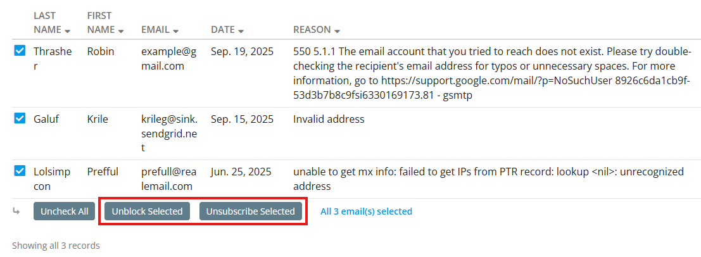Click Unblock Selected button

coord(147,211)
